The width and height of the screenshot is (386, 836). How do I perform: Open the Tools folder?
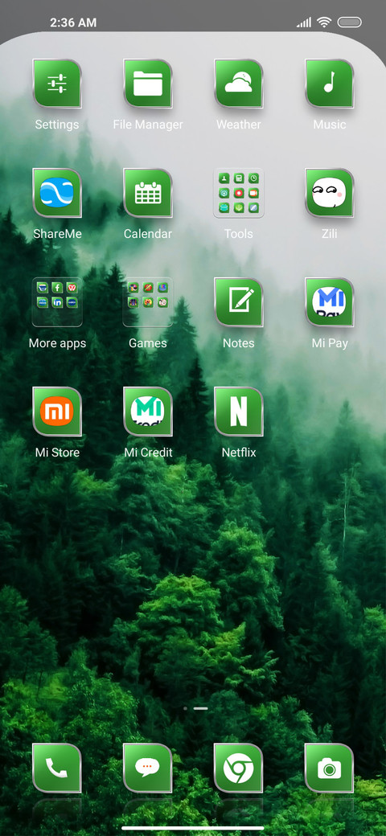(x=238, y=193)
